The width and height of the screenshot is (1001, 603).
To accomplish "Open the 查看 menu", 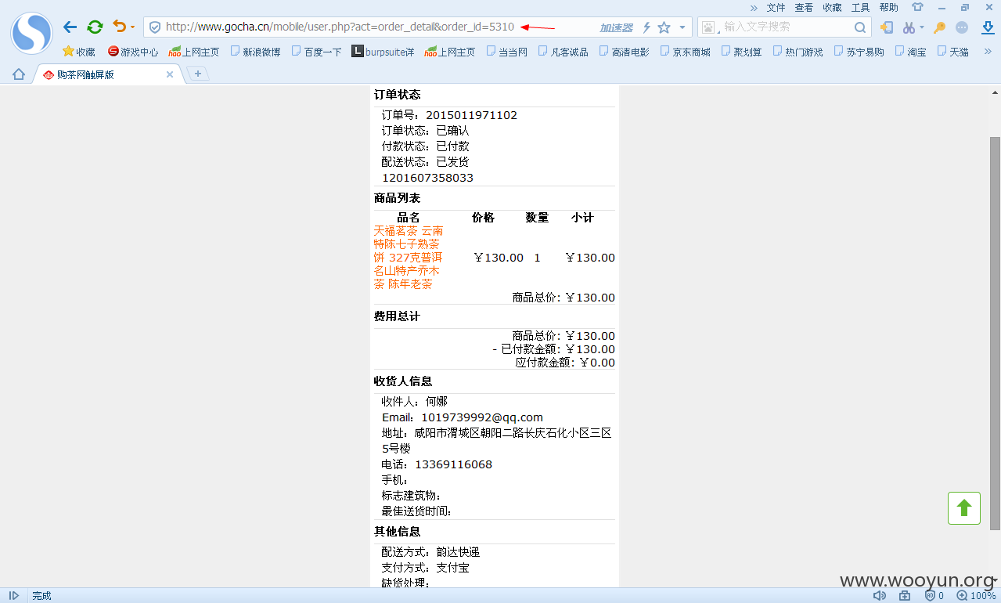I will (804, 7).
